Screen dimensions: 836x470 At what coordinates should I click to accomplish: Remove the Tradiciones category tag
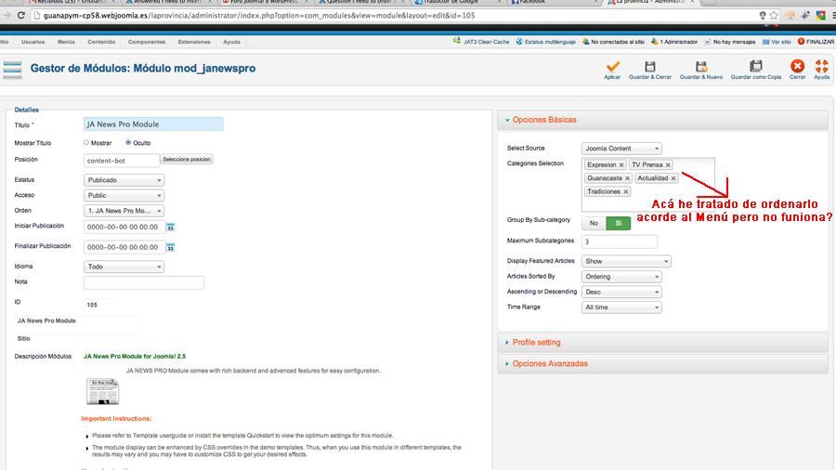point(626,192)
